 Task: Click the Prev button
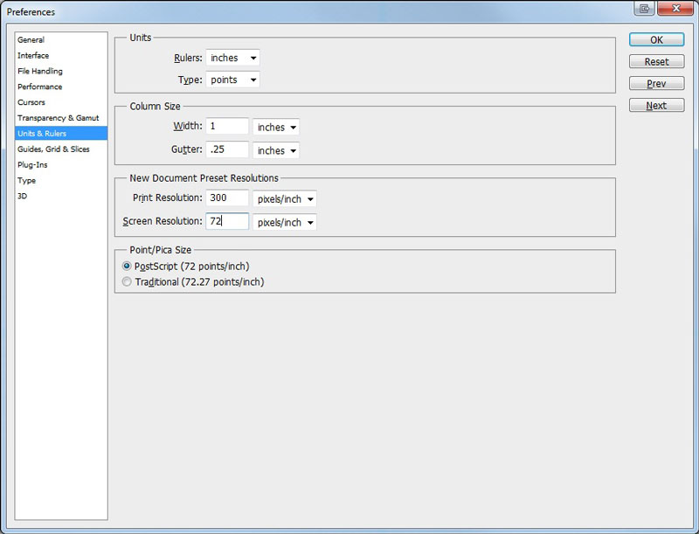[x=656, y=84]
